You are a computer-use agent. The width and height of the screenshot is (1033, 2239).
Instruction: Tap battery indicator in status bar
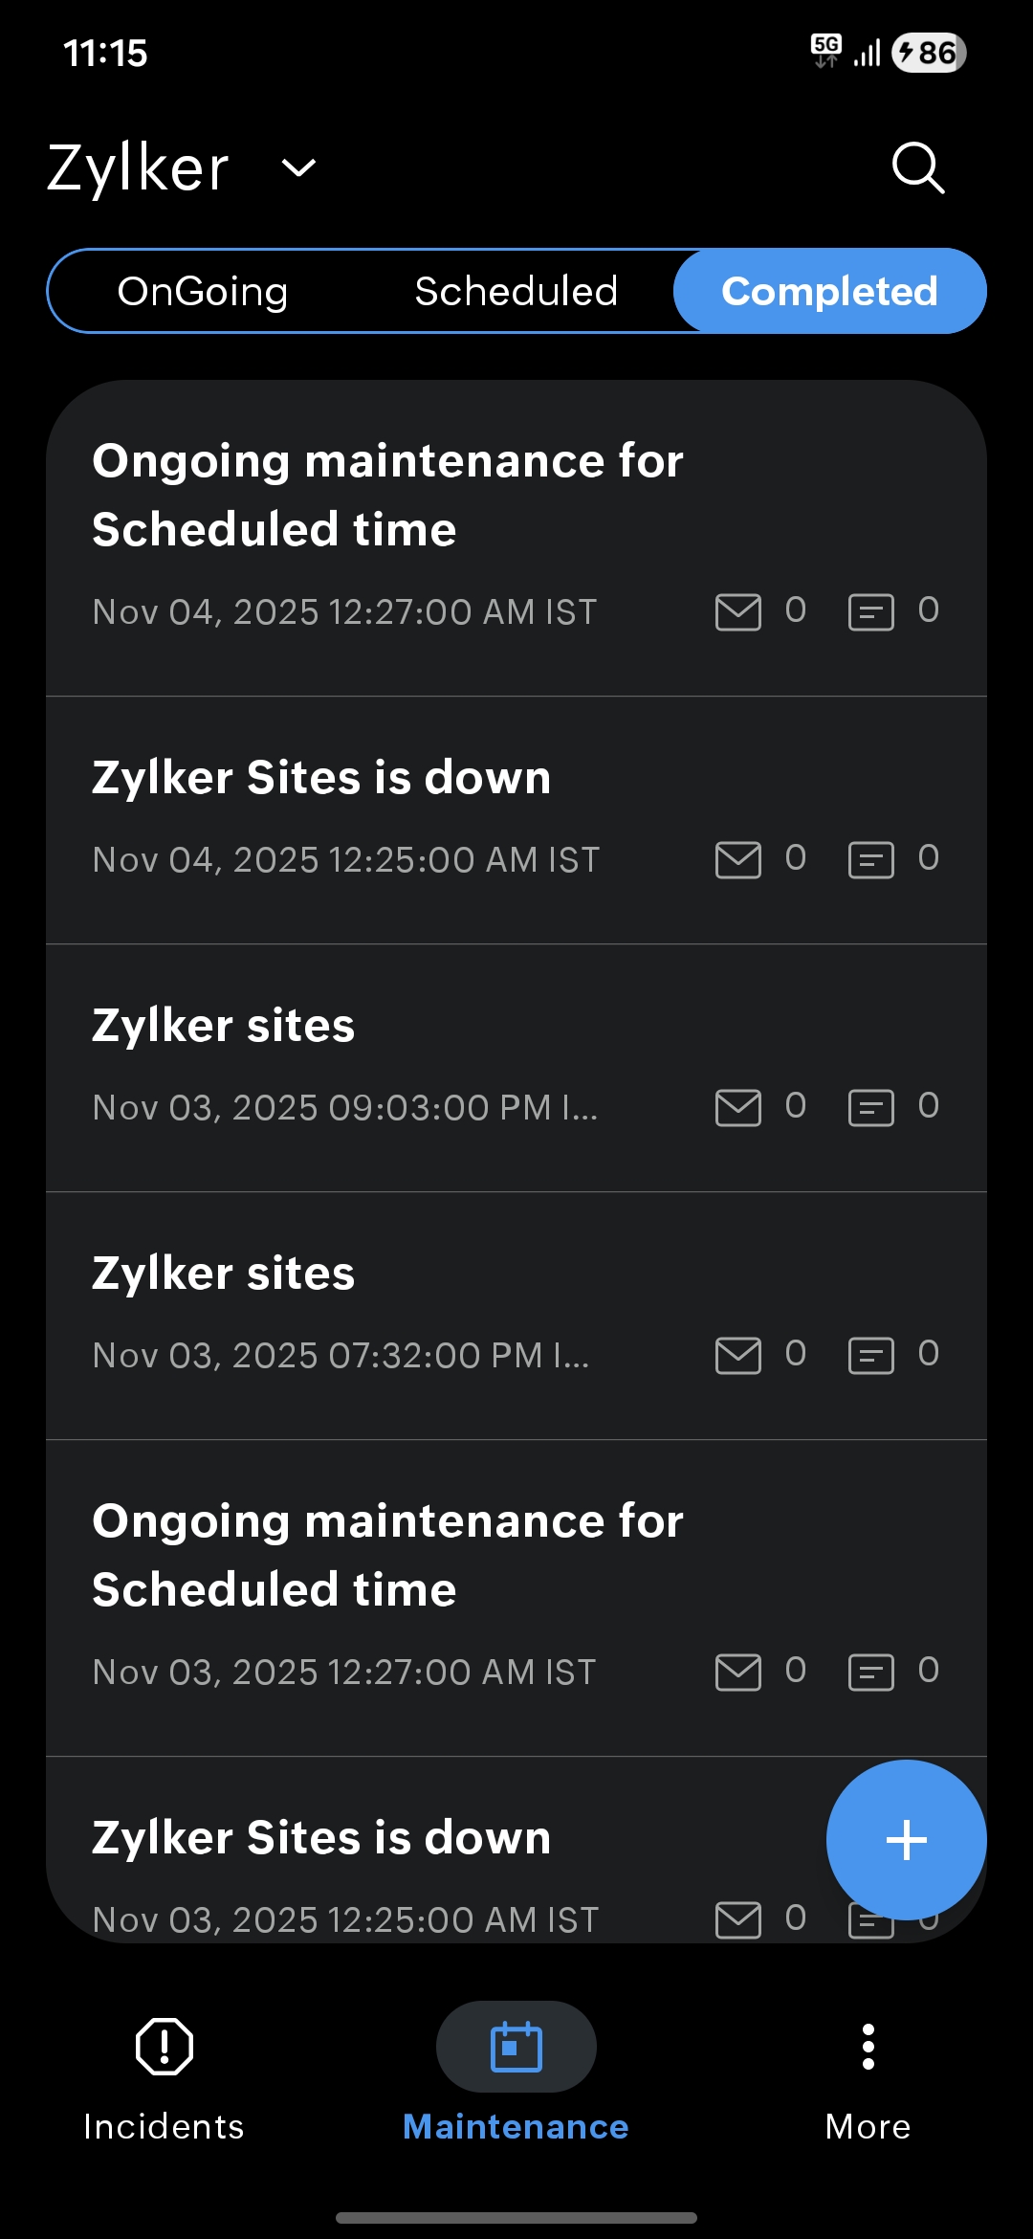[x=928, y=53]
